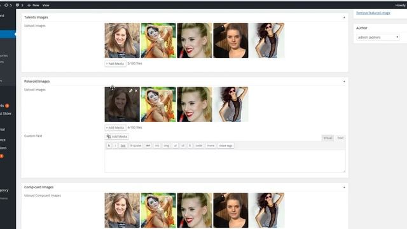
Task: Click the link quicktag button
Action: (x=123, y=146)
